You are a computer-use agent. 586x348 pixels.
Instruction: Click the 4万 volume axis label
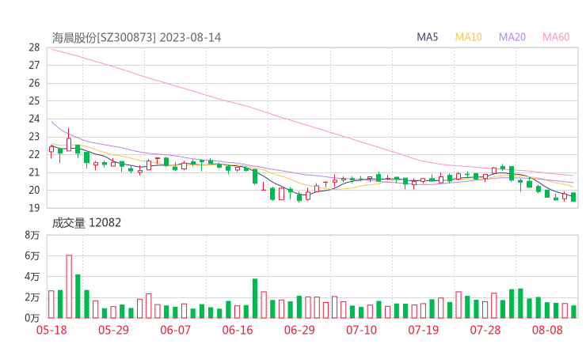click(x=32, y=277)
